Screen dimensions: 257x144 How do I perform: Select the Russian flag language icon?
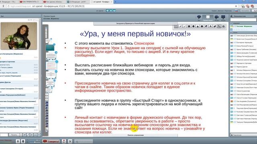pyautogui.click(x=236, y=11)
